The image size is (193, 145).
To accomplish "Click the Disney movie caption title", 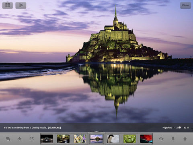I will coord(32,128).
